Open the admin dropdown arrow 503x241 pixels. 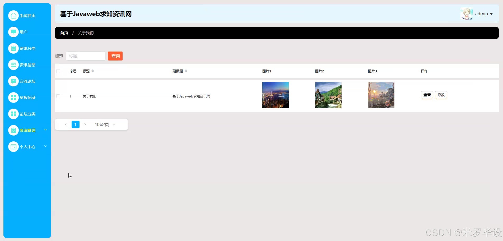coord(491,14)
